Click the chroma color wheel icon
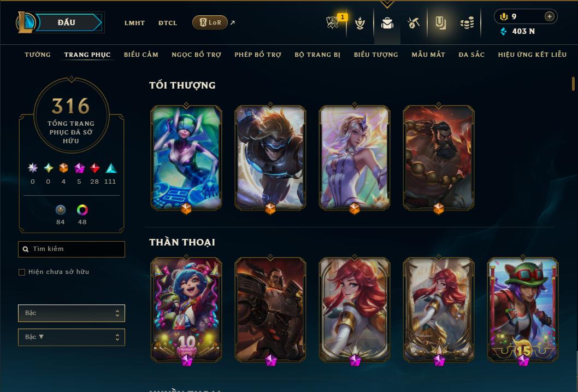This screenshot has height=392, width=578. tap(82, 210)
